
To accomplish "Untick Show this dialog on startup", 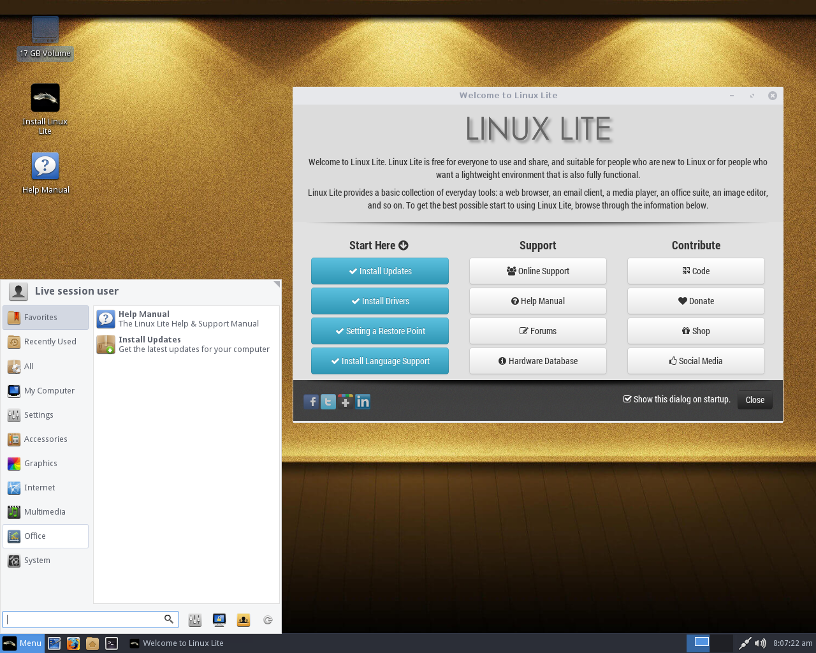I will 627,399.
